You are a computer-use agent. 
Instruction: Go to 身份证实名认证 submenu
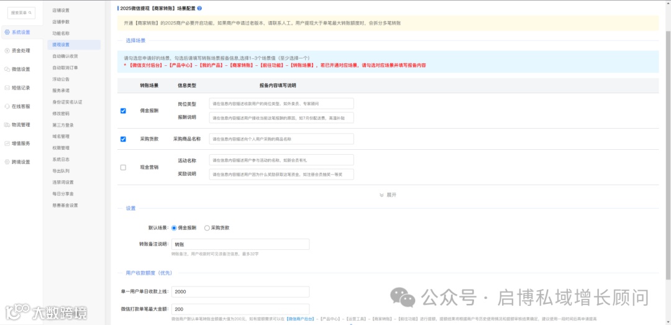tap(67, 102)
